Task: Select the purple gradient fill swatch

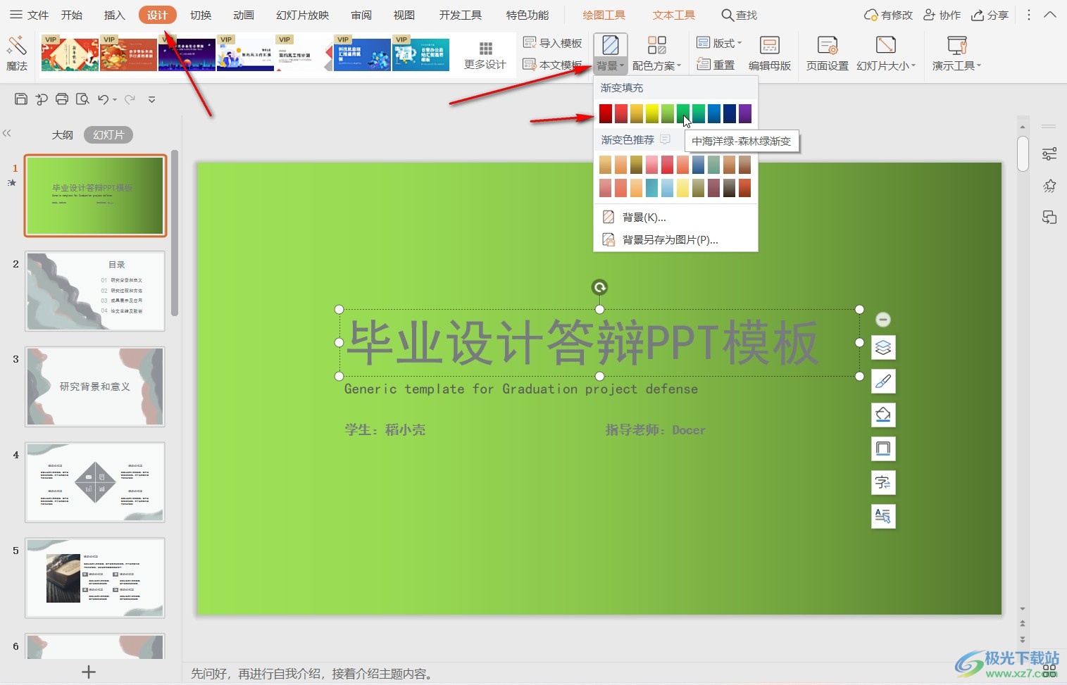Action: [x=745, y=113]
